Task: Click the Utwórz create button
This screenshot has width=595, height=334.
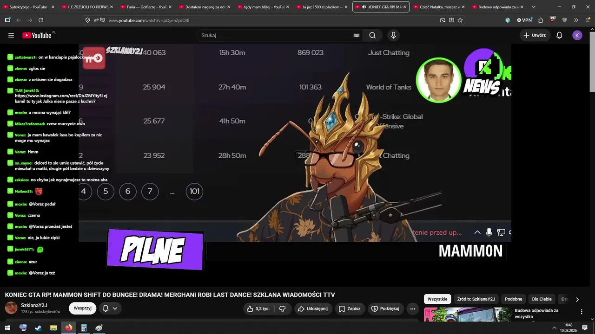Action: click(535, 35)
